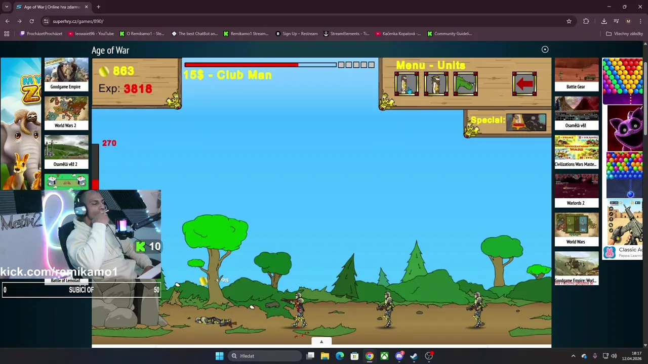Go back in browser history
This screenshot has height=364, width=648.
[7, 21]
